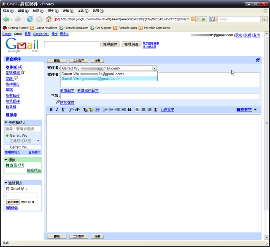Insert a numbered list
This screenshot has height=247, width=270.
(105, 109)
